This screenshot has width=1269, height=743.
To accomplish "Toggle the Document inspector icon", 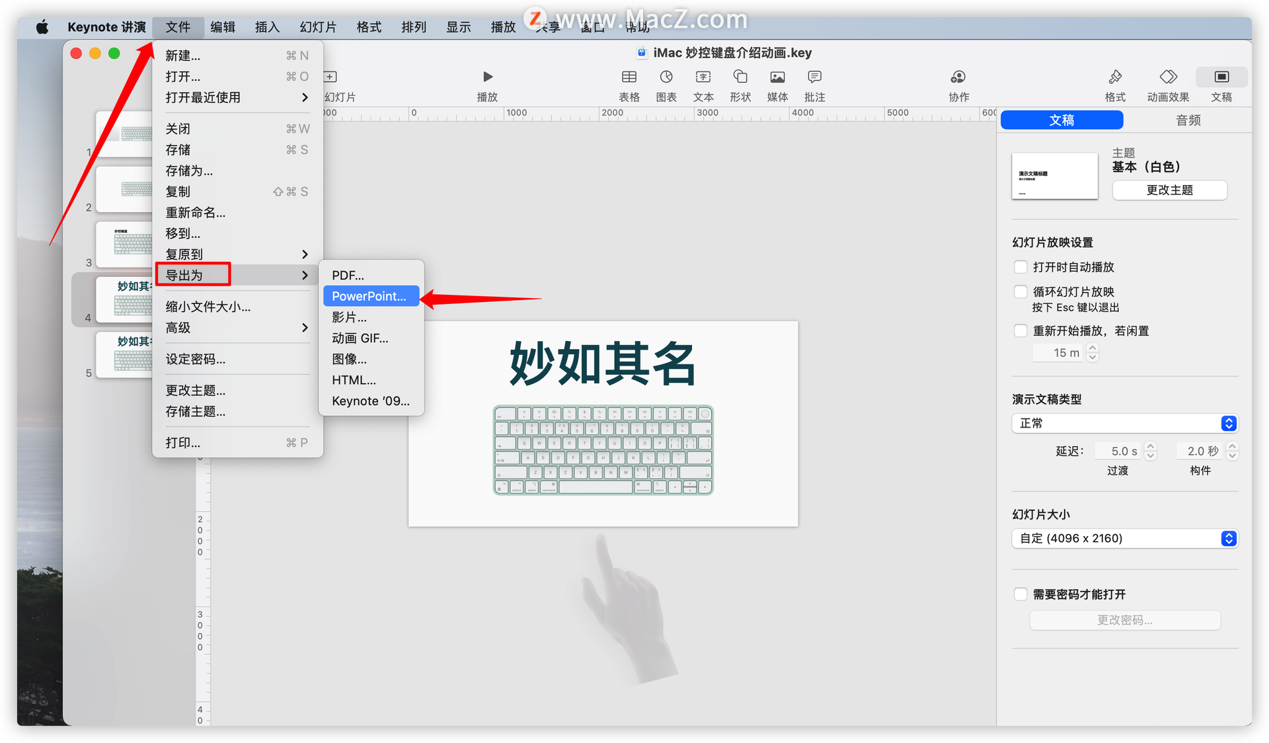I will click(x=1221, y=77).
